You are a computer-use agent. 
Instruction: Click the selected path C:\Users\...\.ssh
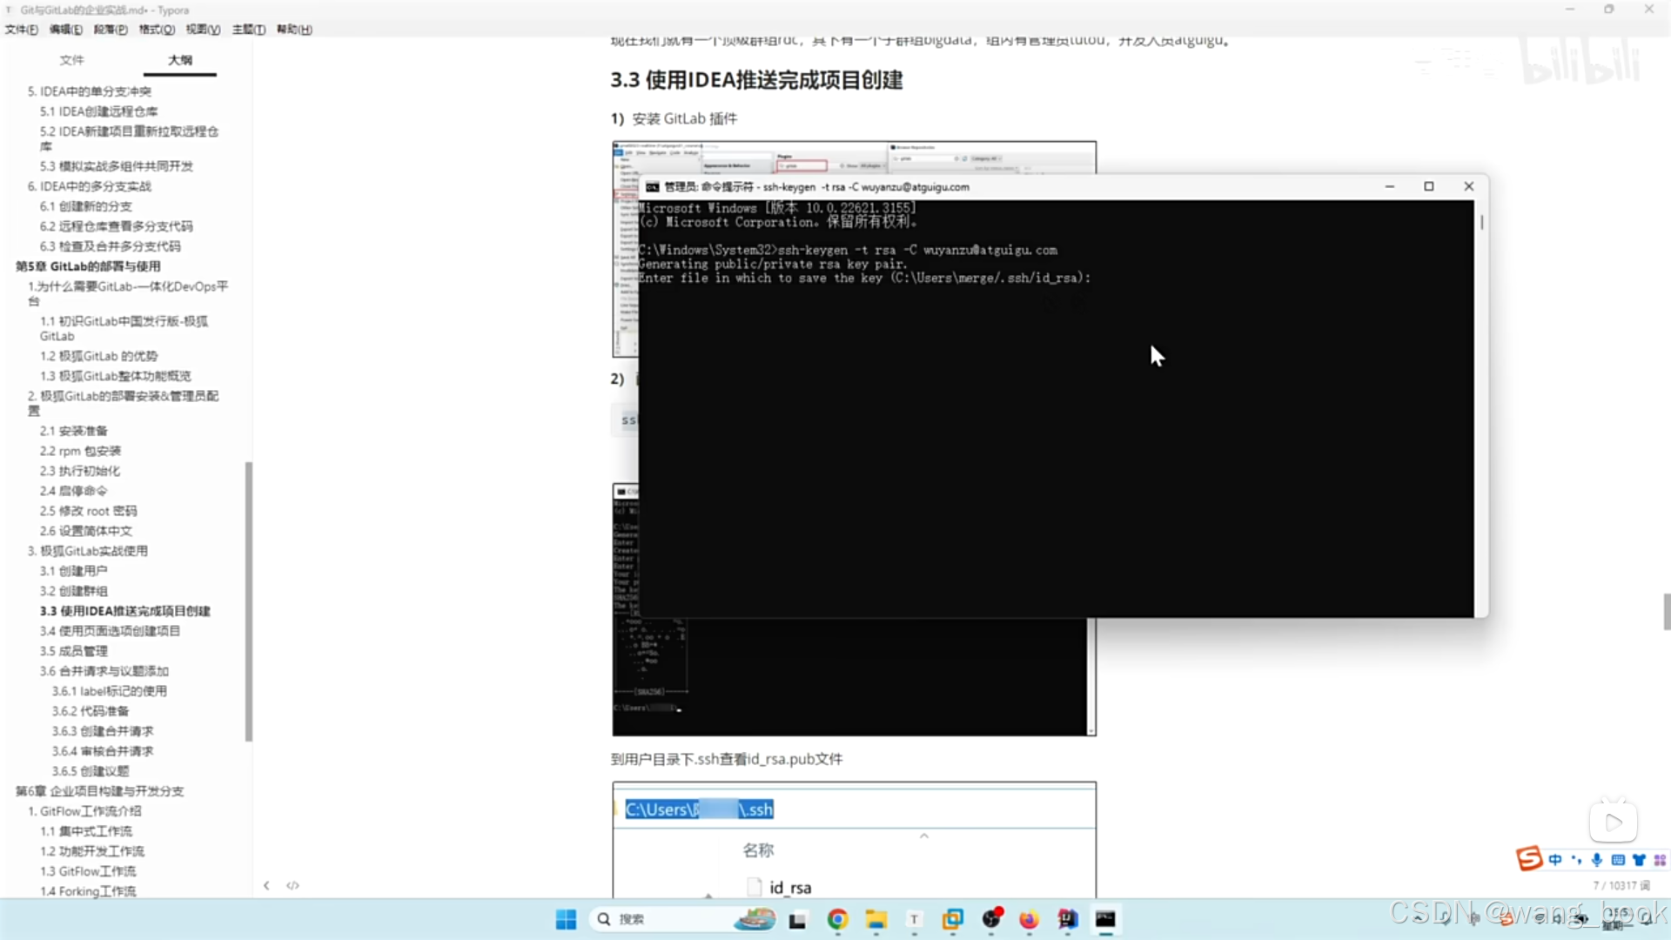pos(699,809)
